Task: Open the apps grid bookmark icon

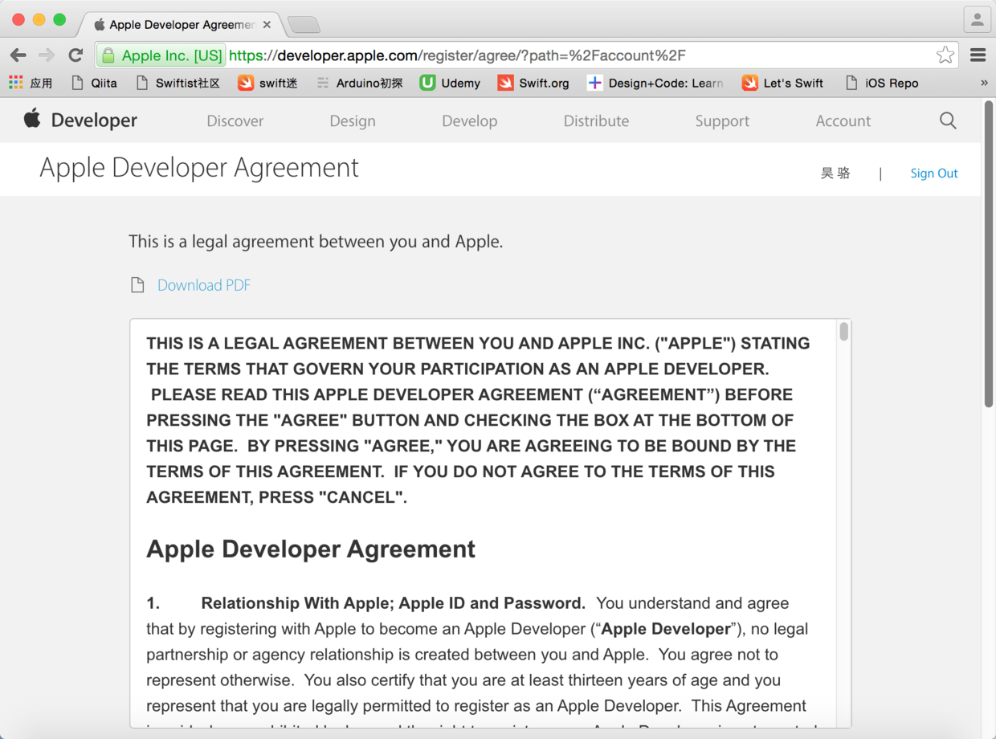Action: [16, 83]
